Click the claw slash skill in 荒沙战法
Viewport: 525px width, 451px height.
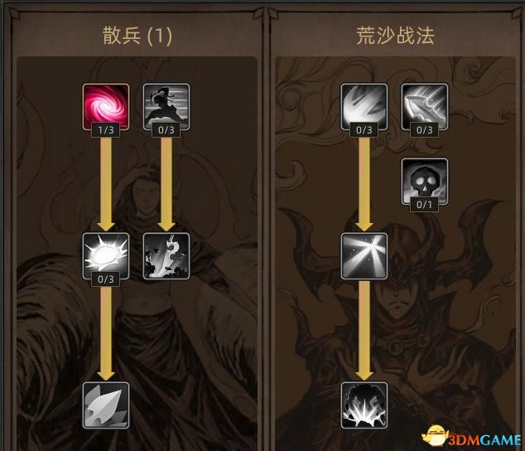(364, 107)
